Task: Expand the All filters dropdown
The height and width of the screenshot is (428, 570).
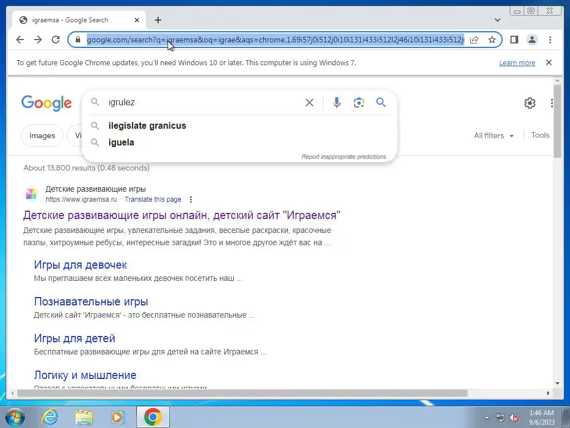Action: [494, 136]
